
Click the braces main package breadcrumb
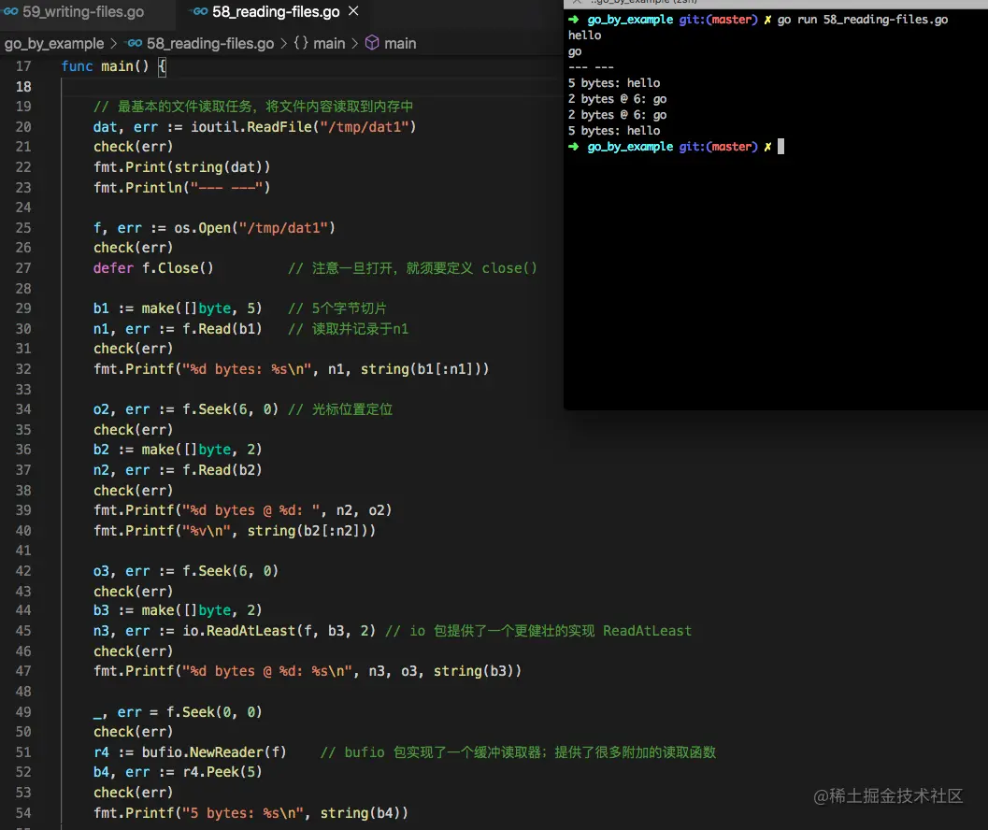[320, 44]
